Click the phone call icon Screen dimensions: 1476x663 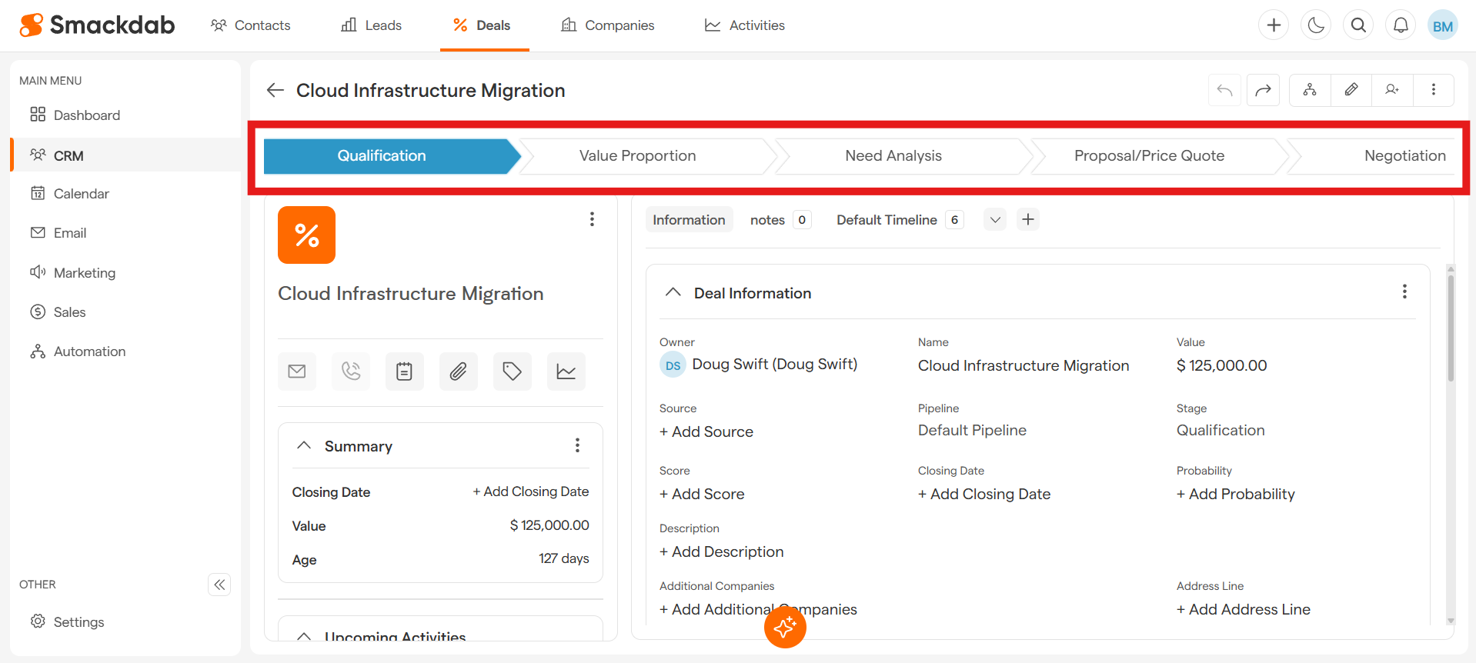(351, 371)
